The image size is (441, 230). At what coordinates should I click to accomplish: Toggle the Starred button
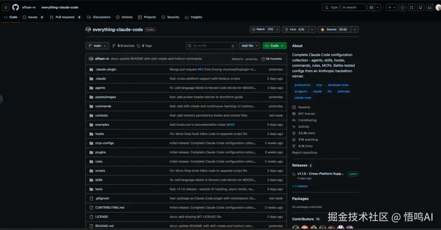[334, 29]
